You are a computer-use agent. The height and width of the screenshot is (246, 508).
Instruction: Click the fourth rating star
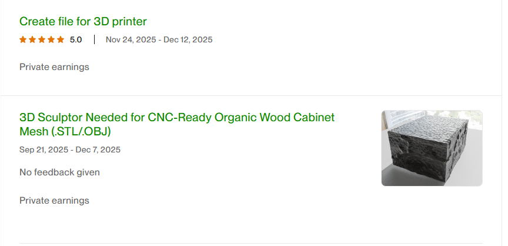click(x=51, y=40)
